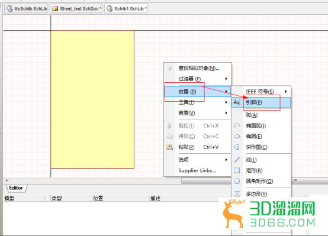The image size is (328, 236).
Task: Pick the polygon icon 多边形(Y)
Action: point(237,193)
